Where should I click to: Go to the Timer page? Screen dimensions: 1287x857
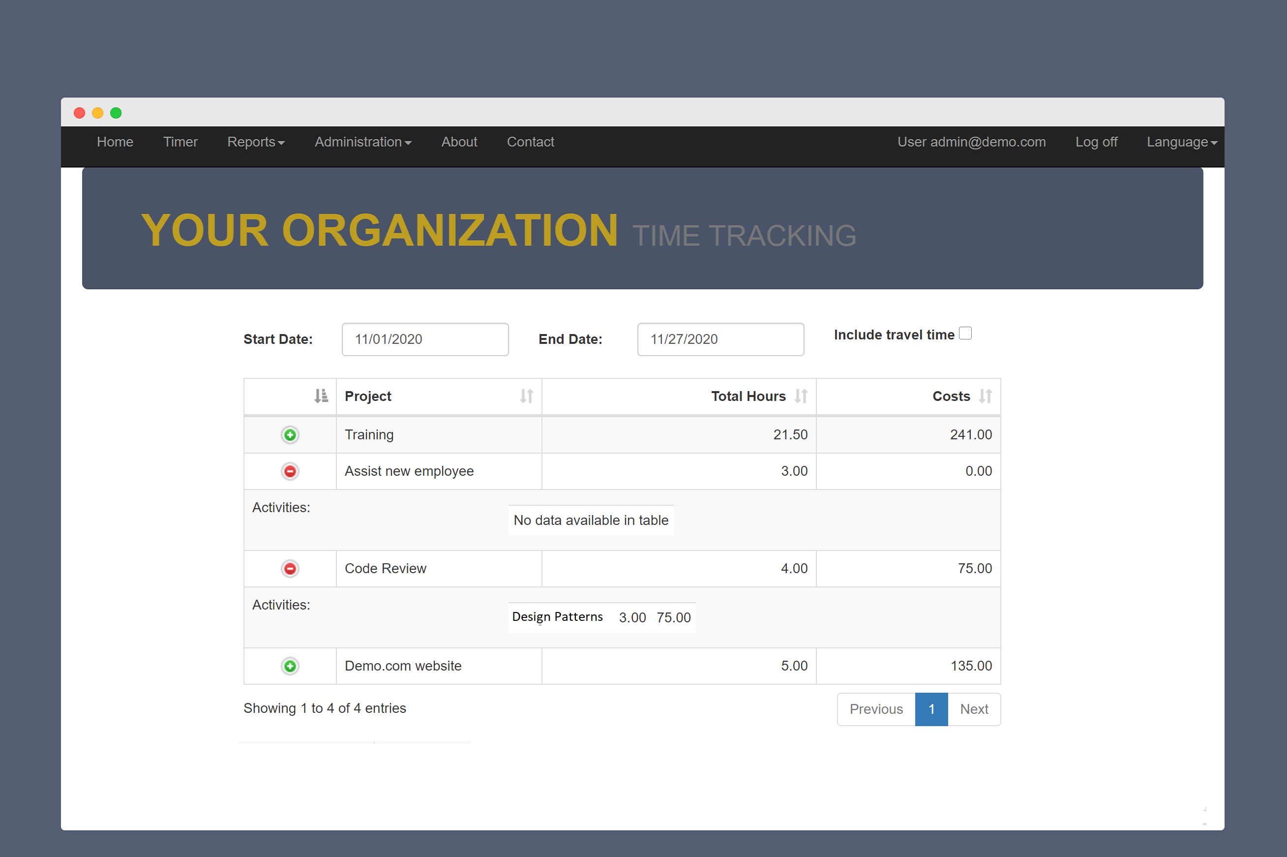point(180,142)
